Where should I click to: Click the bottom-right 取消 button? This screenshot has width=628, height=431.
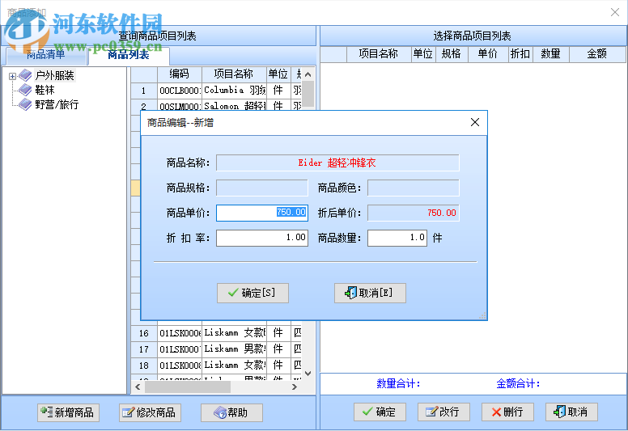pyautogui.click(x=571, y=412)
